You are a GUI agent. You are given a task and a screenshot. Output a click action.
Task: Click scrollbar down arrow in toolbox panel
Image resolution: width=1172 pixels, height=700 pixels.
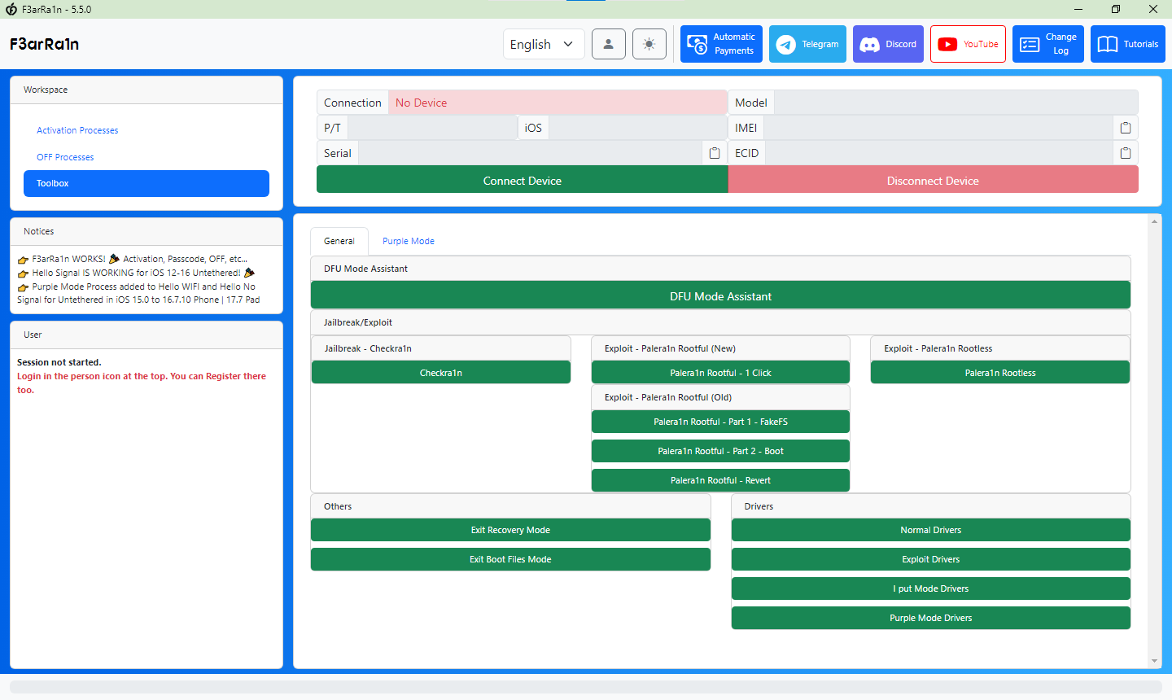click(1154, 661)
